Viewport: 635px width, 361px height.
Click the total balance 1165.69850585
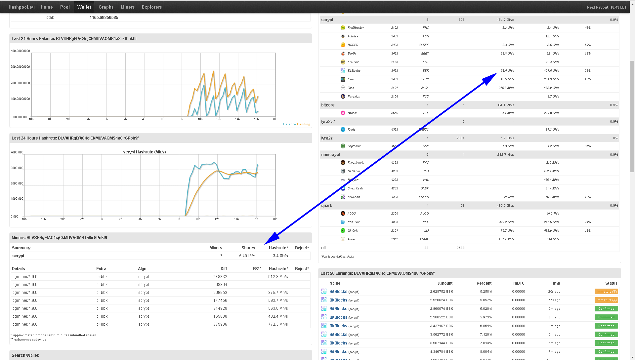pyautogui.click(x=104, y=18)
